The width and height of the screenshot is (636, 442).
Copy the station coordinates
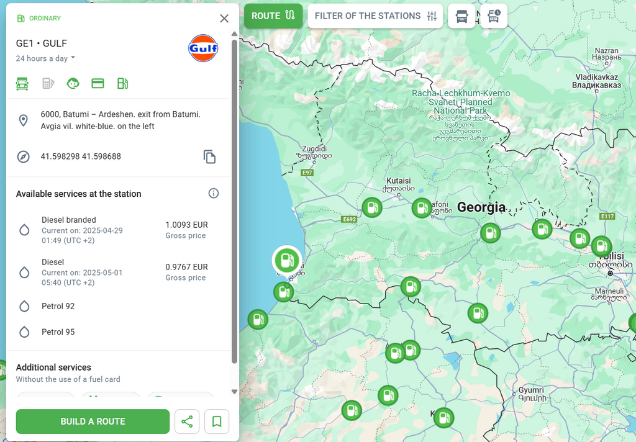209,156
